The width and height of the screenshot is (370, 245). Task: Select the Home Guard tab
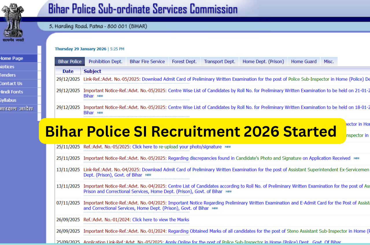point(304,61)
